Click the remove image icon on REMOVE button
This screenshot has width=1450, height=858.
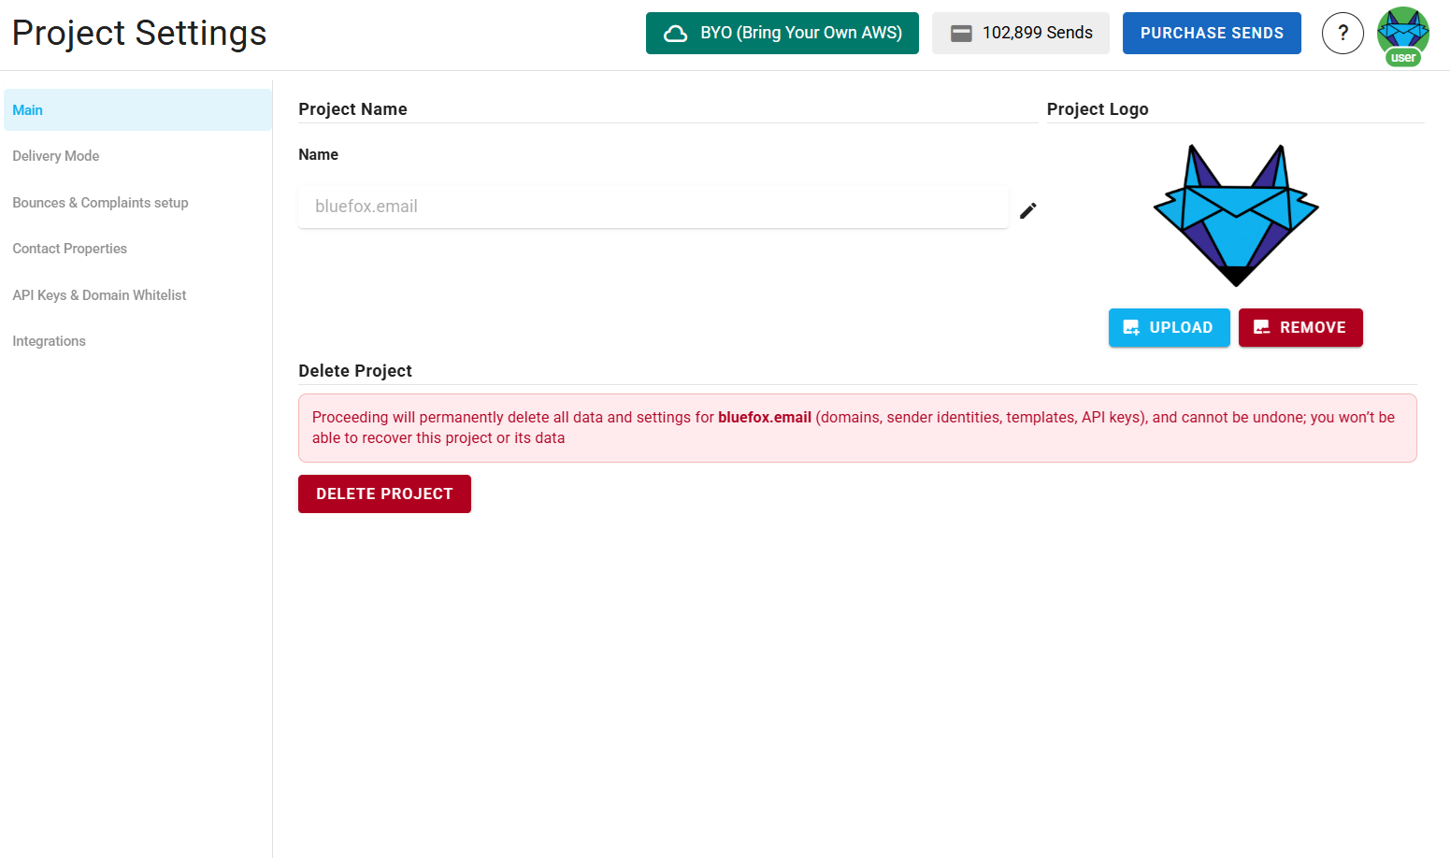(1262, 327)
